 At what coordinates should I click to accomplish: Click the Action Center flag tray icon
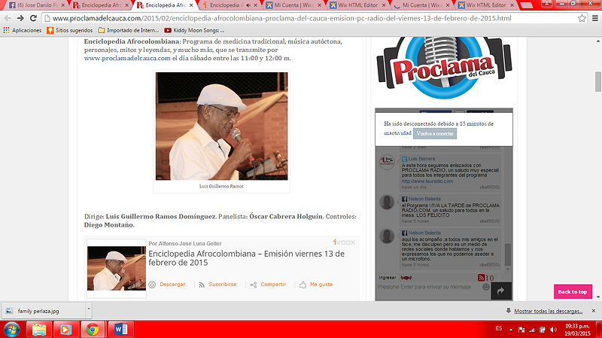point(521,330)
